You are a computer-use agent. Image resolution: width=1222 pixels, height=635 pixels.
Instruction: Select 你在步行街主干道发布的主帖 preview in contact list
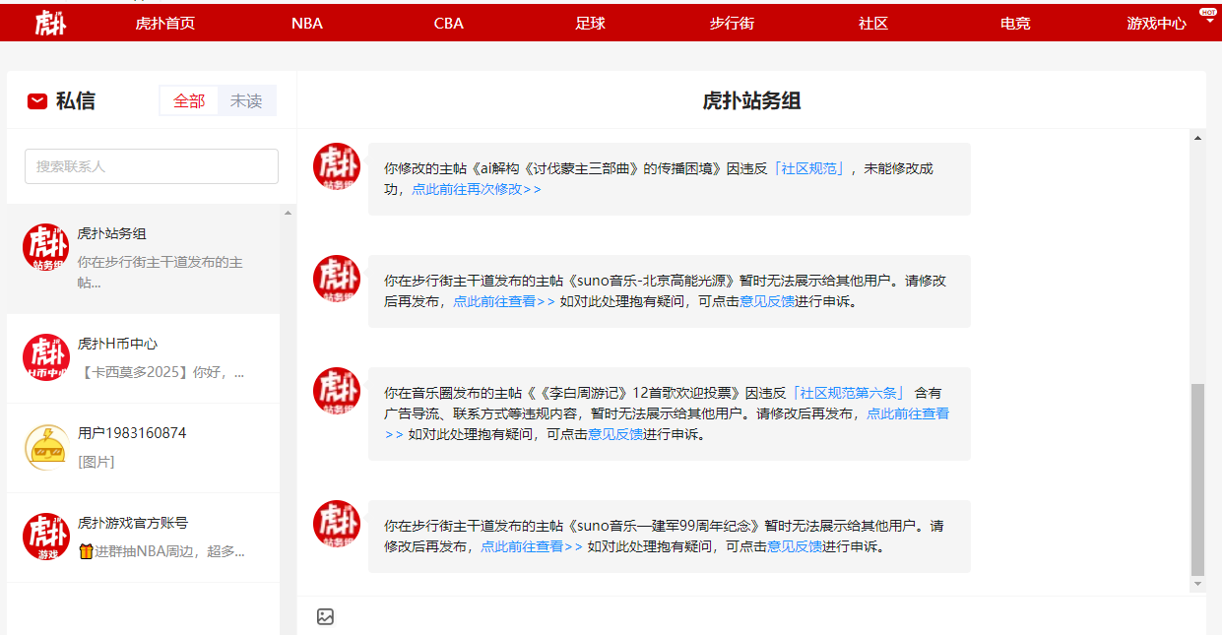[x=161, y=272]
